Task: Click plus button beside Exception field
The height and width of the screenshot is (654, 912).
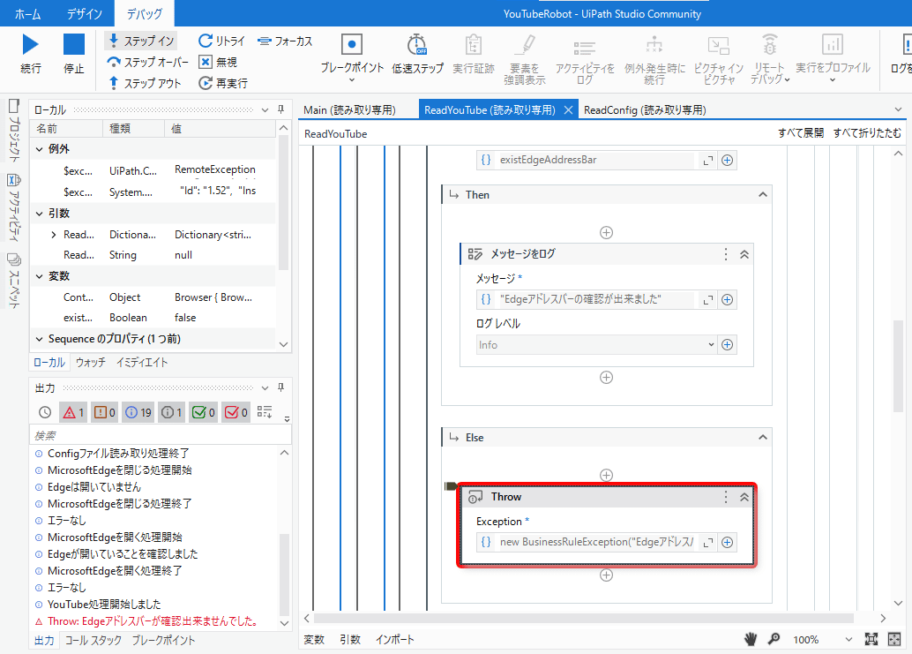Action: click(727, 542)
